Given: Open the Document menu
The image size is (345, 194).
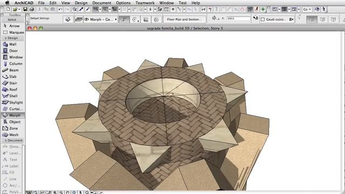Looking at the screenshot, I should (102, 3).
